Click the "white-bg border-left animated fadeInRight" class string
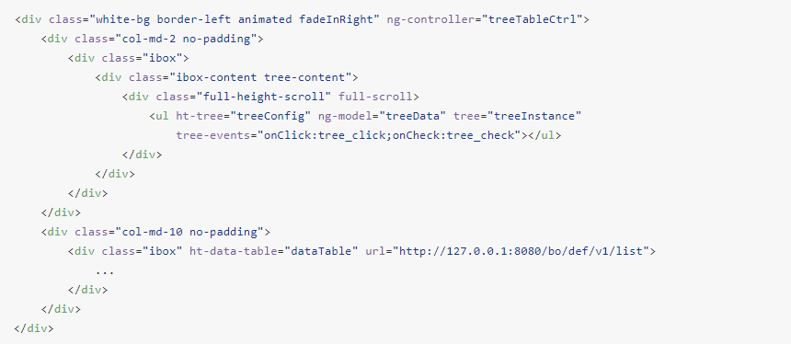Viewport: 791px width, 344px height. click(x=234, y=19)
